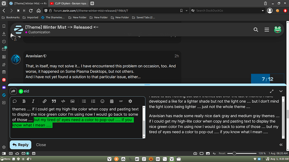Image resolution: width=289 pixels, height=162 pixels.
Task: Add a new web panel
Action: click(4, 103)
